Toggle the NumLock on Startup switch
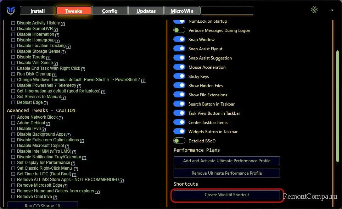The image size is (342, 209). (179, 21)
